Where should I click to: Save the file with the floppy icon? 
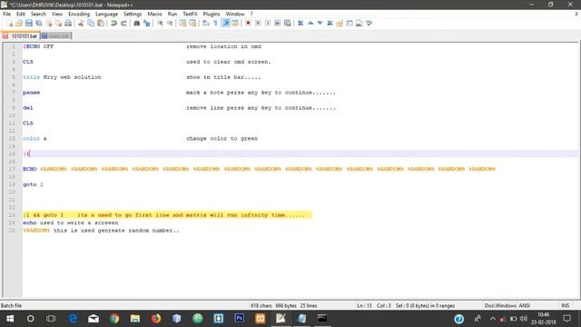(28, 24)
